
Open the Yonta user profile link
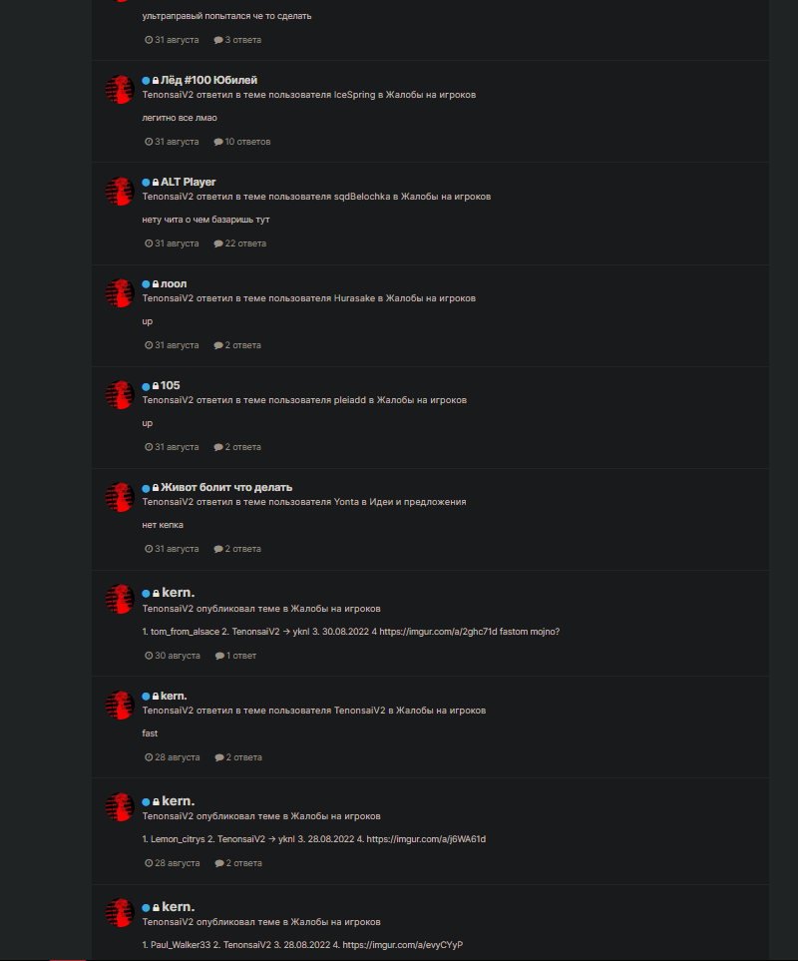click(346, 502)
